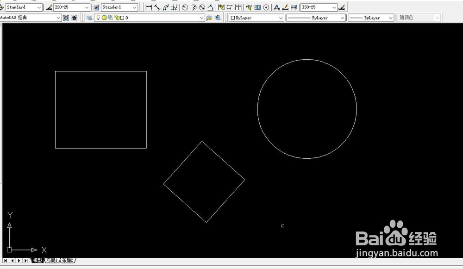Toggle layer 0 on/off lightbulb
Screen dimensions: 463x269
pos(98,18)
